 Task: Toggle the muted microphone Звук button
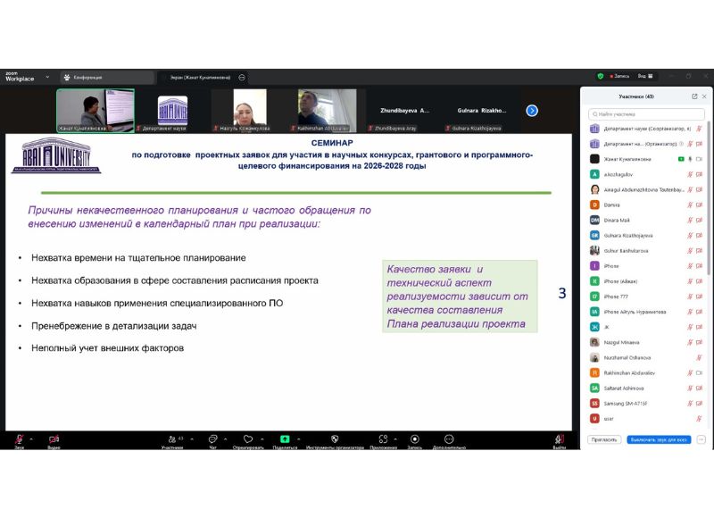[x=19, y=439]
